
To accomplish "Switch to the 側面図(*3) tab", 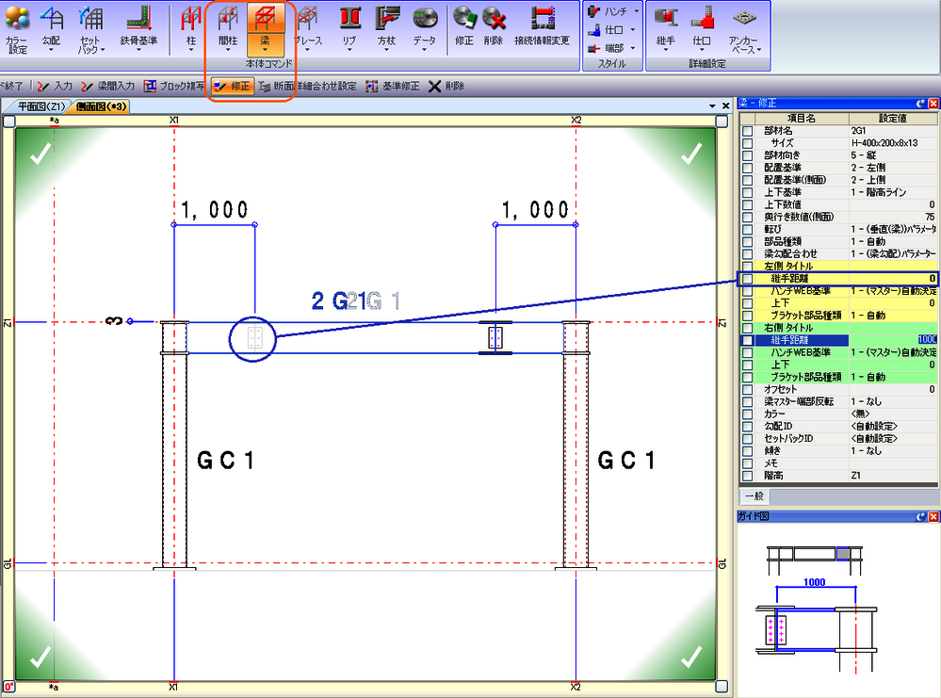I will coord(101,106).
